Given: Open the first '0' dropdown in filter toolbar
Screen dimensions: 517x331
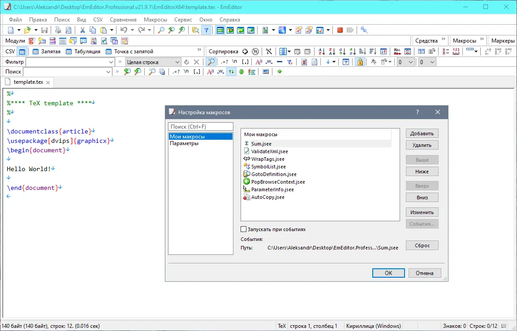Looking at the screenshot, I should pyautogui.click(x=410, y=62).
